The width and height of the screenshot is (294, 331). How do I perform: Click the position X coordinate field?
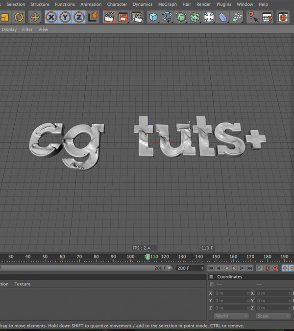click(x=232, y=293)
